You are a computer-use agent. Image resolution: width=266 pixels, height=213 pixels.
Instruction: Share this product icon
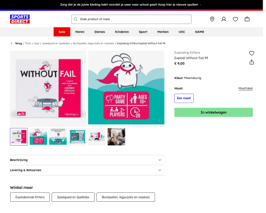click(x=251, y=62)
